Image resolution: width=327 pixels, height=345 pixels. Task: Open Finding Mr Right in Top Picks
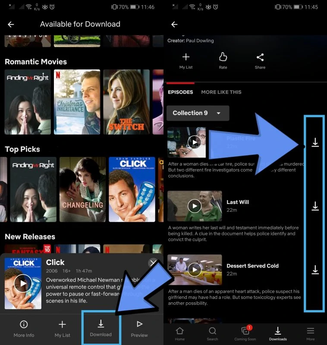pos(33,189)
